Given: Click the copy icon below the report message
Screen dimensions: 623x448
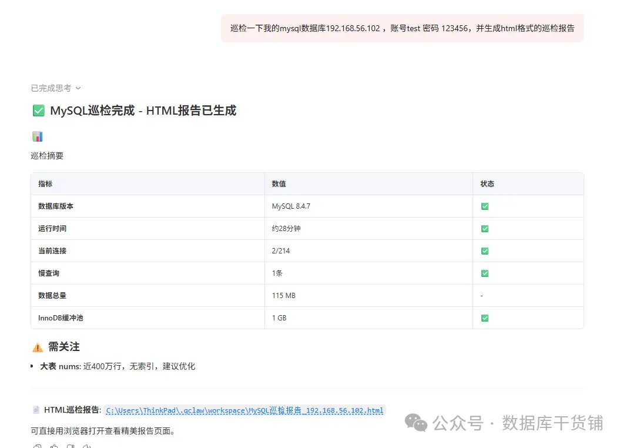Looking at the screenshot, I should [37, 446].
